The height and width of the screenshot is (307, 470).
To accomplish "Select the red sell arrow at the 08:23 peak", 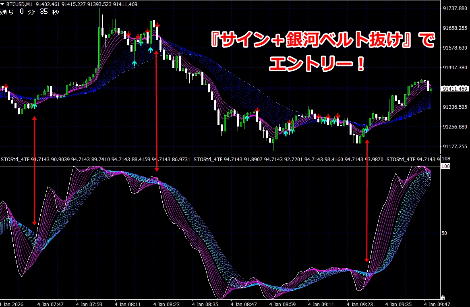I will (x=158, y=25).
